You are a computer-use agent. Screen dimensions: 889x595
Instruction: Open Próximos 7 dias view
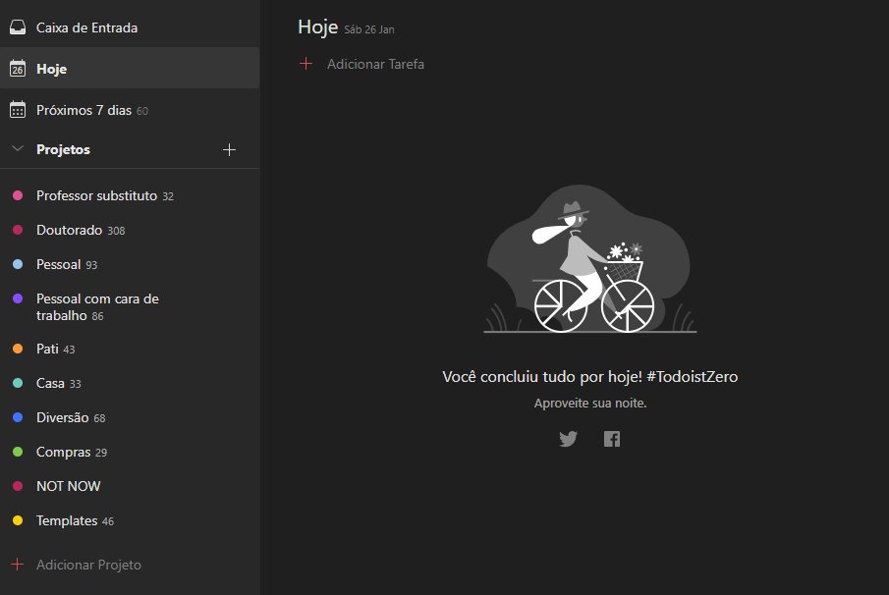click(130, 110)
